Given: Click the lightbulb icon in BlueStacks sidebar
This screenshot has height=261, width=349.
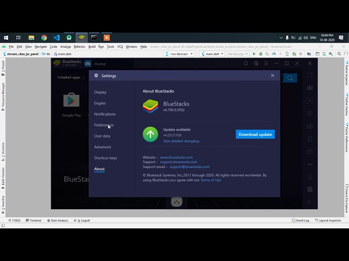Looking at the screenshot, I should tap(310, 177).
